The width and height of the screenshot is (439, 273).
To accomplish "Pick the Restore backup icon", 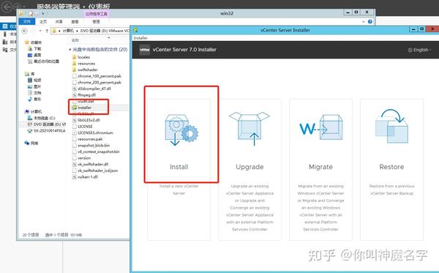I will [x=391, y=126].
